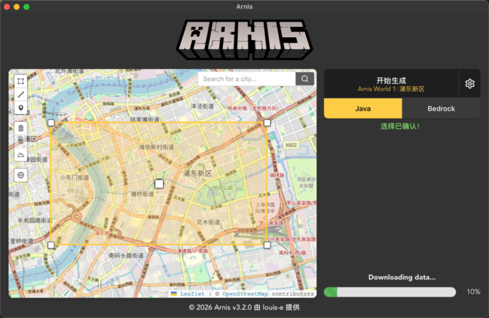The image size is (489, 318).
Task: Focus the Search for a city field
Action: [247, 79]
